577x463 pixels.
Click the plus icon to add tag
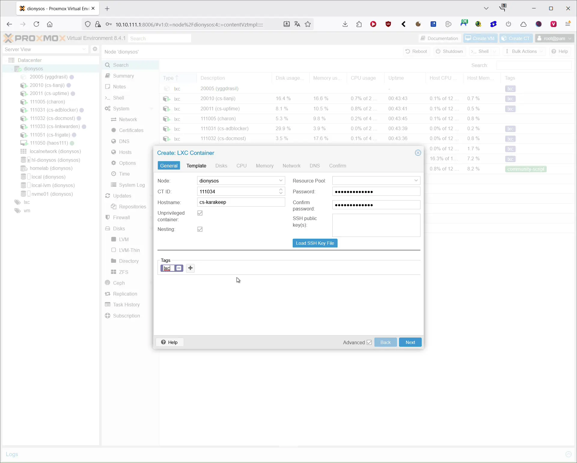(190, 268)
